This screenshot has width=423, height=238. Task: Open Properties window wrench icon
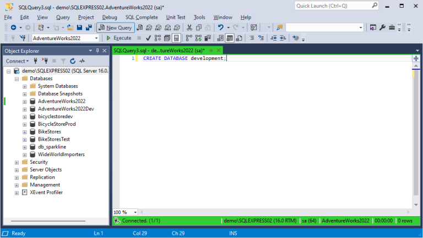pyautogui.click(x=382, y=27)
